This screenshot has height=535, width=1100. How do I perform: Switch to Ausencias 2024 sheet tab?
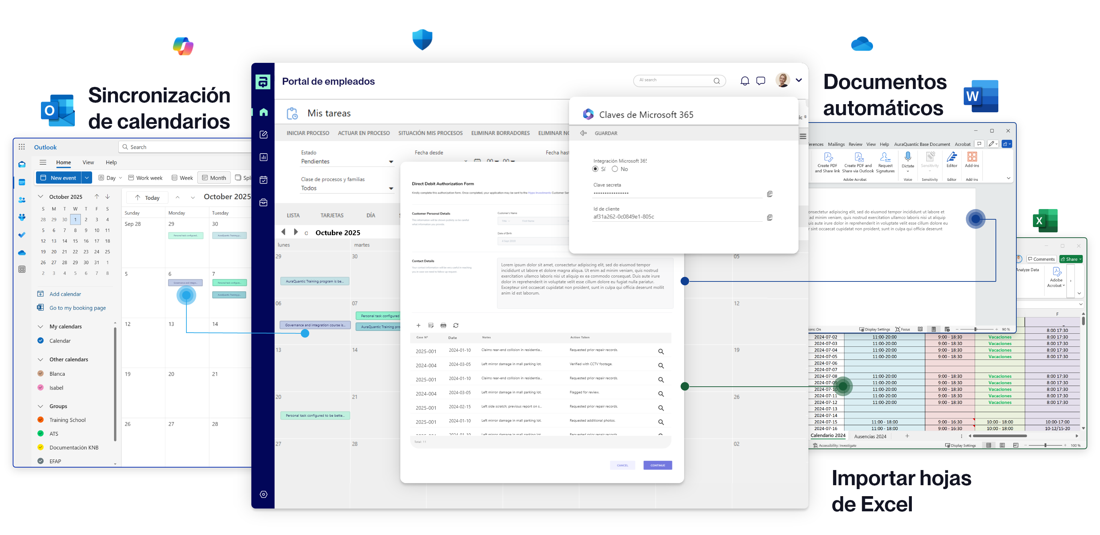[x=870, y=436]
